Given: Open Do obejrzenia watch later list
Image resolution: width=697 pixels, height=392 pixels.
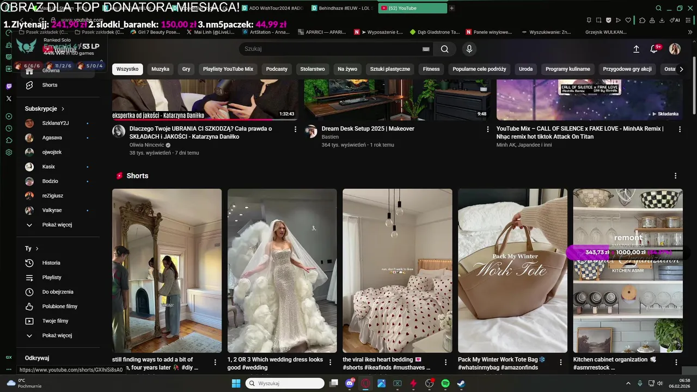Looking at the screenshot, I should (x=58, y=292).
